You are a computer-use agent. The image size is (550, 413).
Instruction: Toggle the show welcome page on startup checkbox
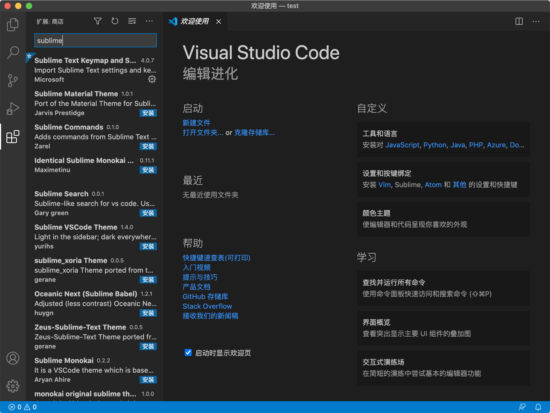pos(188,353)
